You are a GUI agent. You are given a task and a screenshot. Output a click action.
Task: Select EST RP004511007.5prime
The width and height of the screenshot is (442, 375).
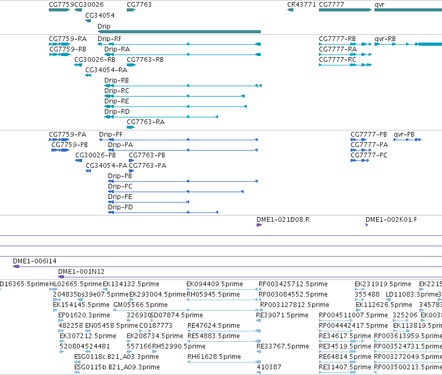click(336, 320)
